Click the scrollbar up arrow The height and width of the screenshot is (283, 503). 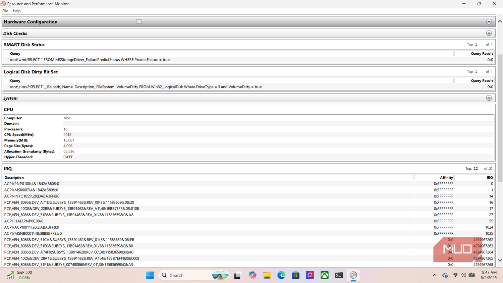500,21
